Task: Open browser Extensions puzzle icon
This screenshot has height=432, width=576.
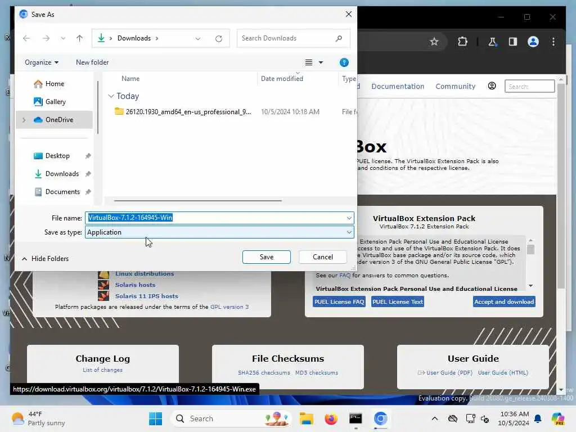Action: pos(462,42)
